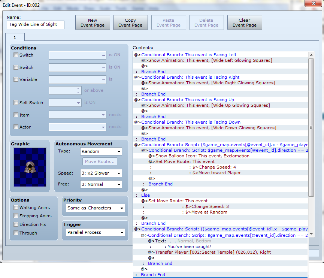Open the Actor condition dropdown
Screen dimensions: 324x278
pyautogui.click(x=78, y=127)
